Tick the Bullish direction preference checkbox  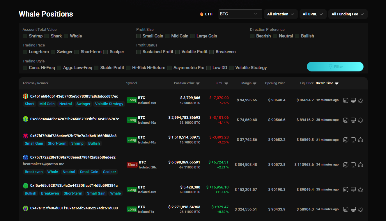(297, 36)
